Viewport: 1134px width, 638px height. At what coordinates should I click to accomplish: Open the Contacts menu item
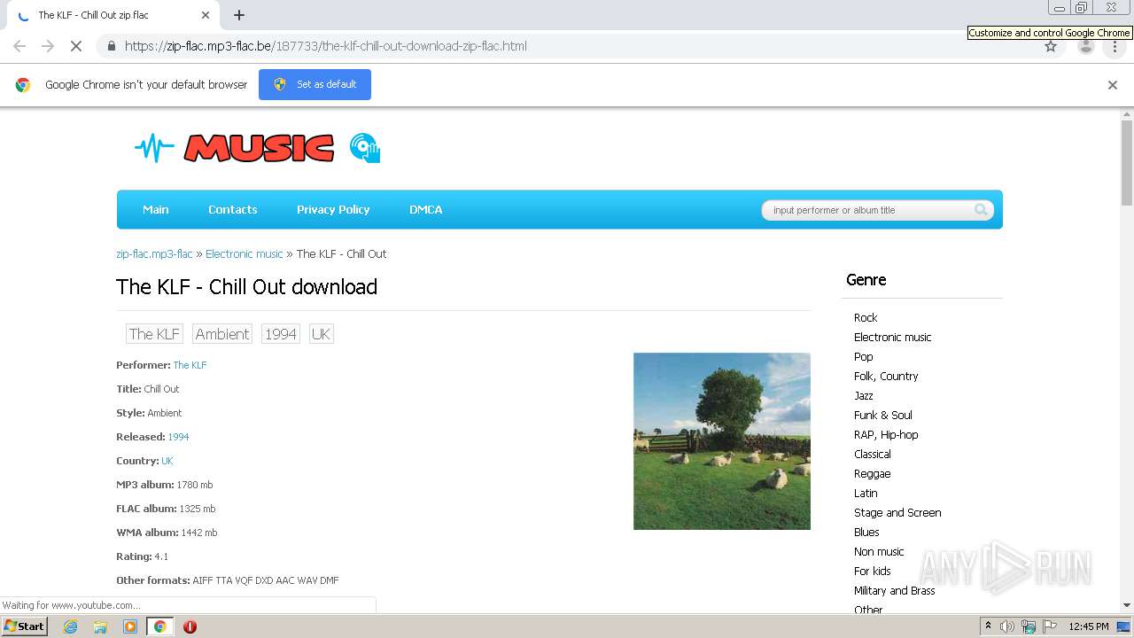tap(233, 209)
